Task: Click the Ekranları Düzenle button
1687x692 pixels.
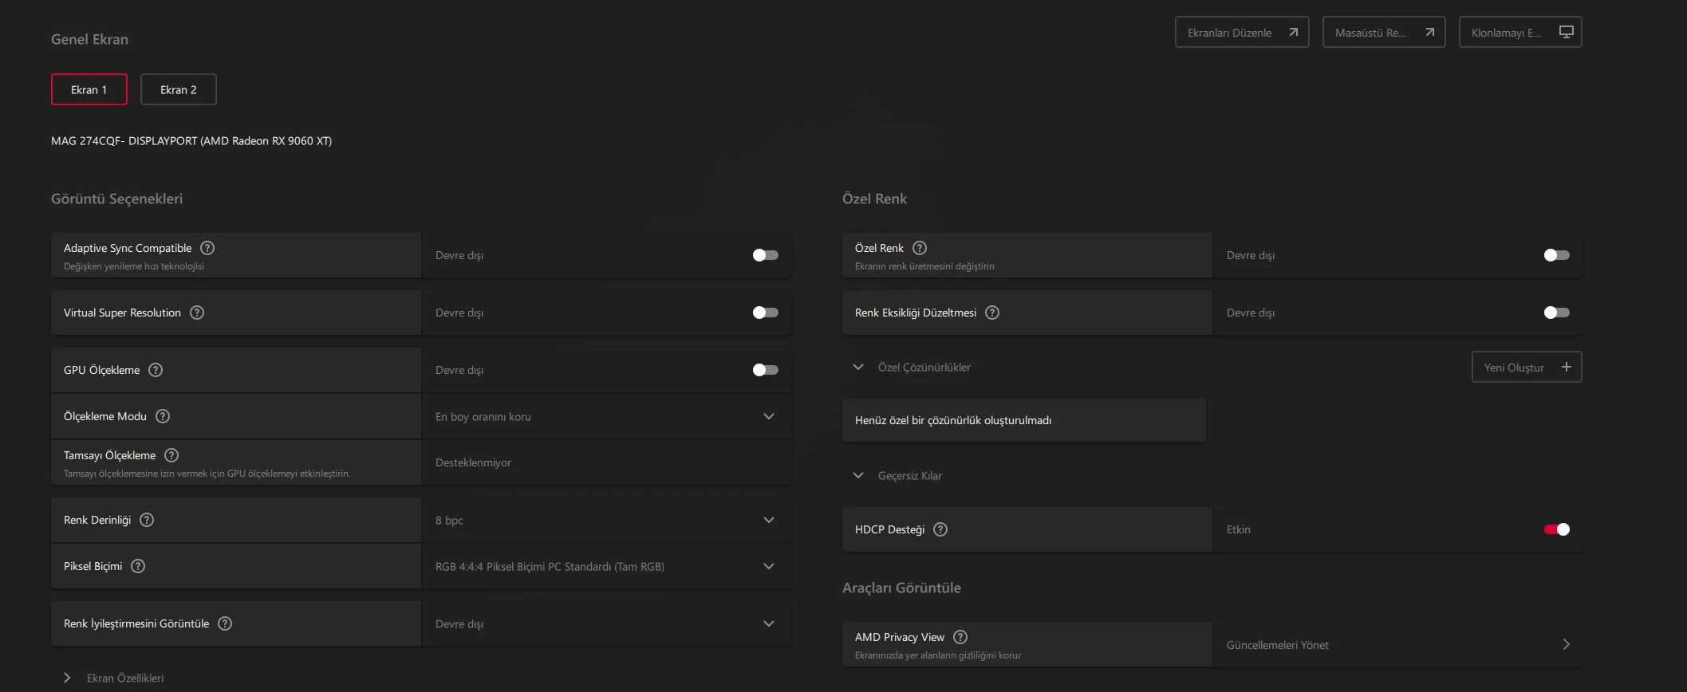Action: click(x=1241, y=33)
